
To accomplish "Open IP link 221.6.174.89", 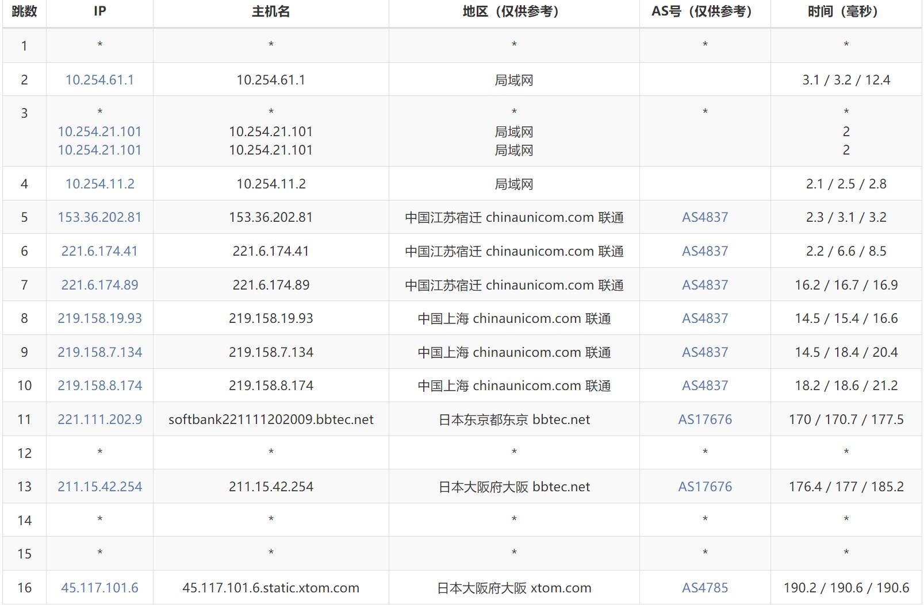I will pos(99,285).
